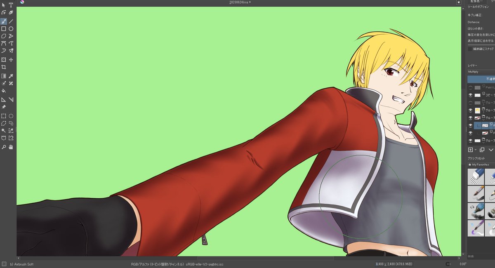Click the duplicate layer button
Viewport: 495px width, 268px height.
(x=482, y=150)
